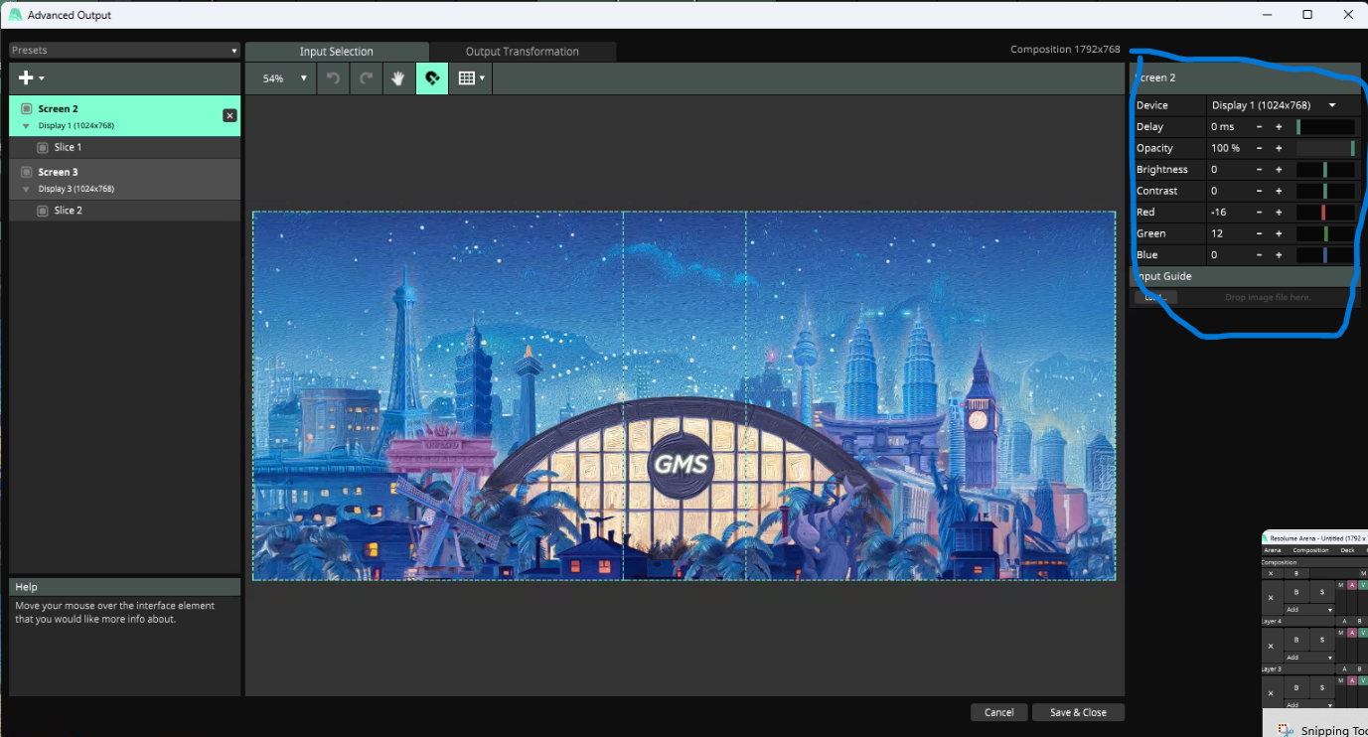Screen dimensions: 1368x737
Task: Toggle the magnet snapping icon
Action: coord(431,78)
